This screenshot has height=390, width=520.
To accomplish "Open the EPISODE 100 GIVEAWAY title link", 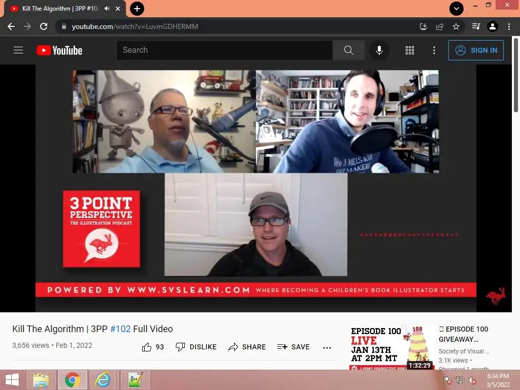I will 463,334.
